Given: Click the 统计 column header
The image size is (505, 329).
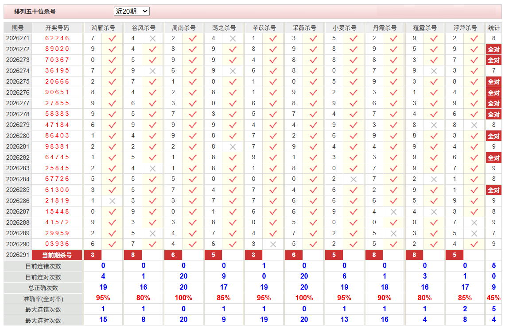Looking at the screenshot, I should click(x=494, y=28).
